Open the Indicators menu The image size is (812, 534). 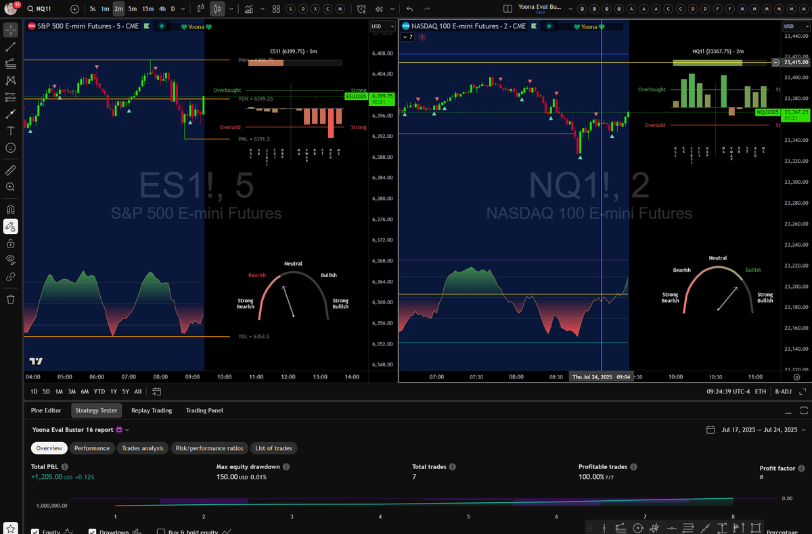pyautogui.click(x=249, y=9)
